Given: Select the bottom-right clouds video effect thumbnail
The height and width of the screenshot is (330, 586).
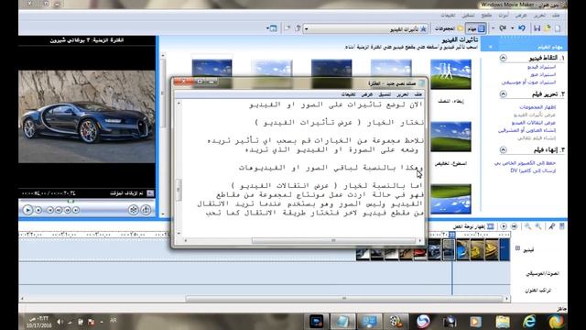Looking at the screenshot, I should click(x=450, y=199).
